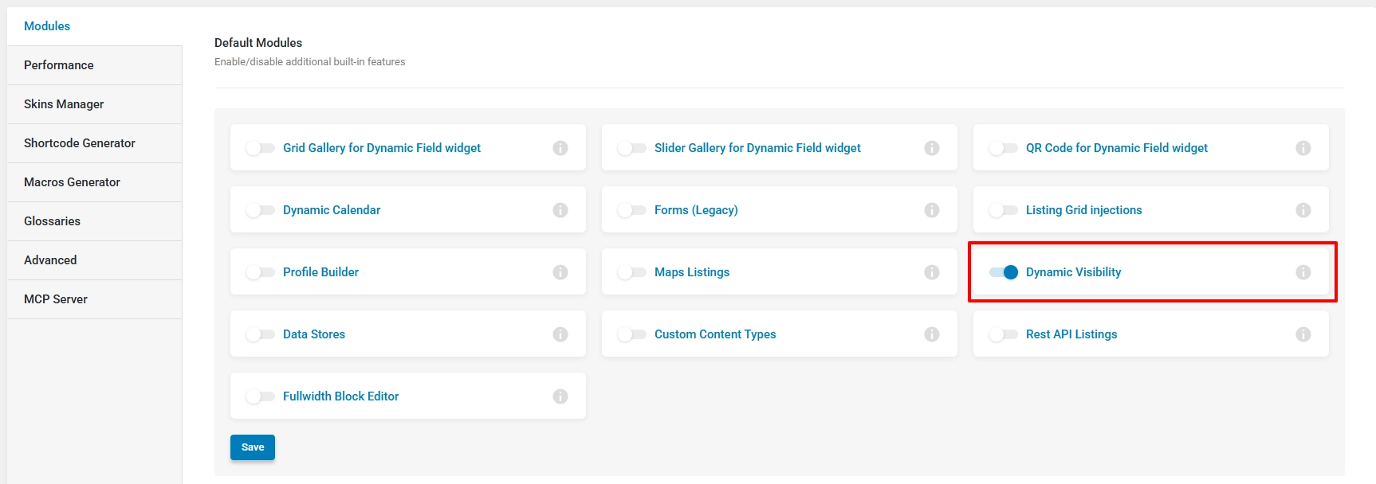
Task: Open Dynamic Calendar info icon
Action: click(560, 210)
